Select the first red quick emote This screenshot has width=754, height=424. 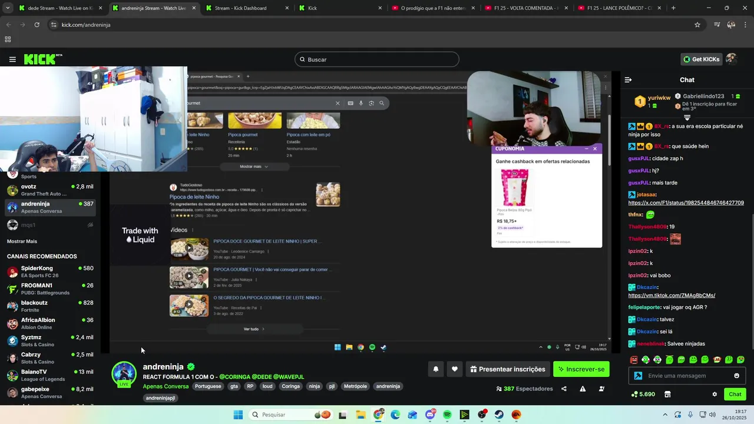pos(634,359)
